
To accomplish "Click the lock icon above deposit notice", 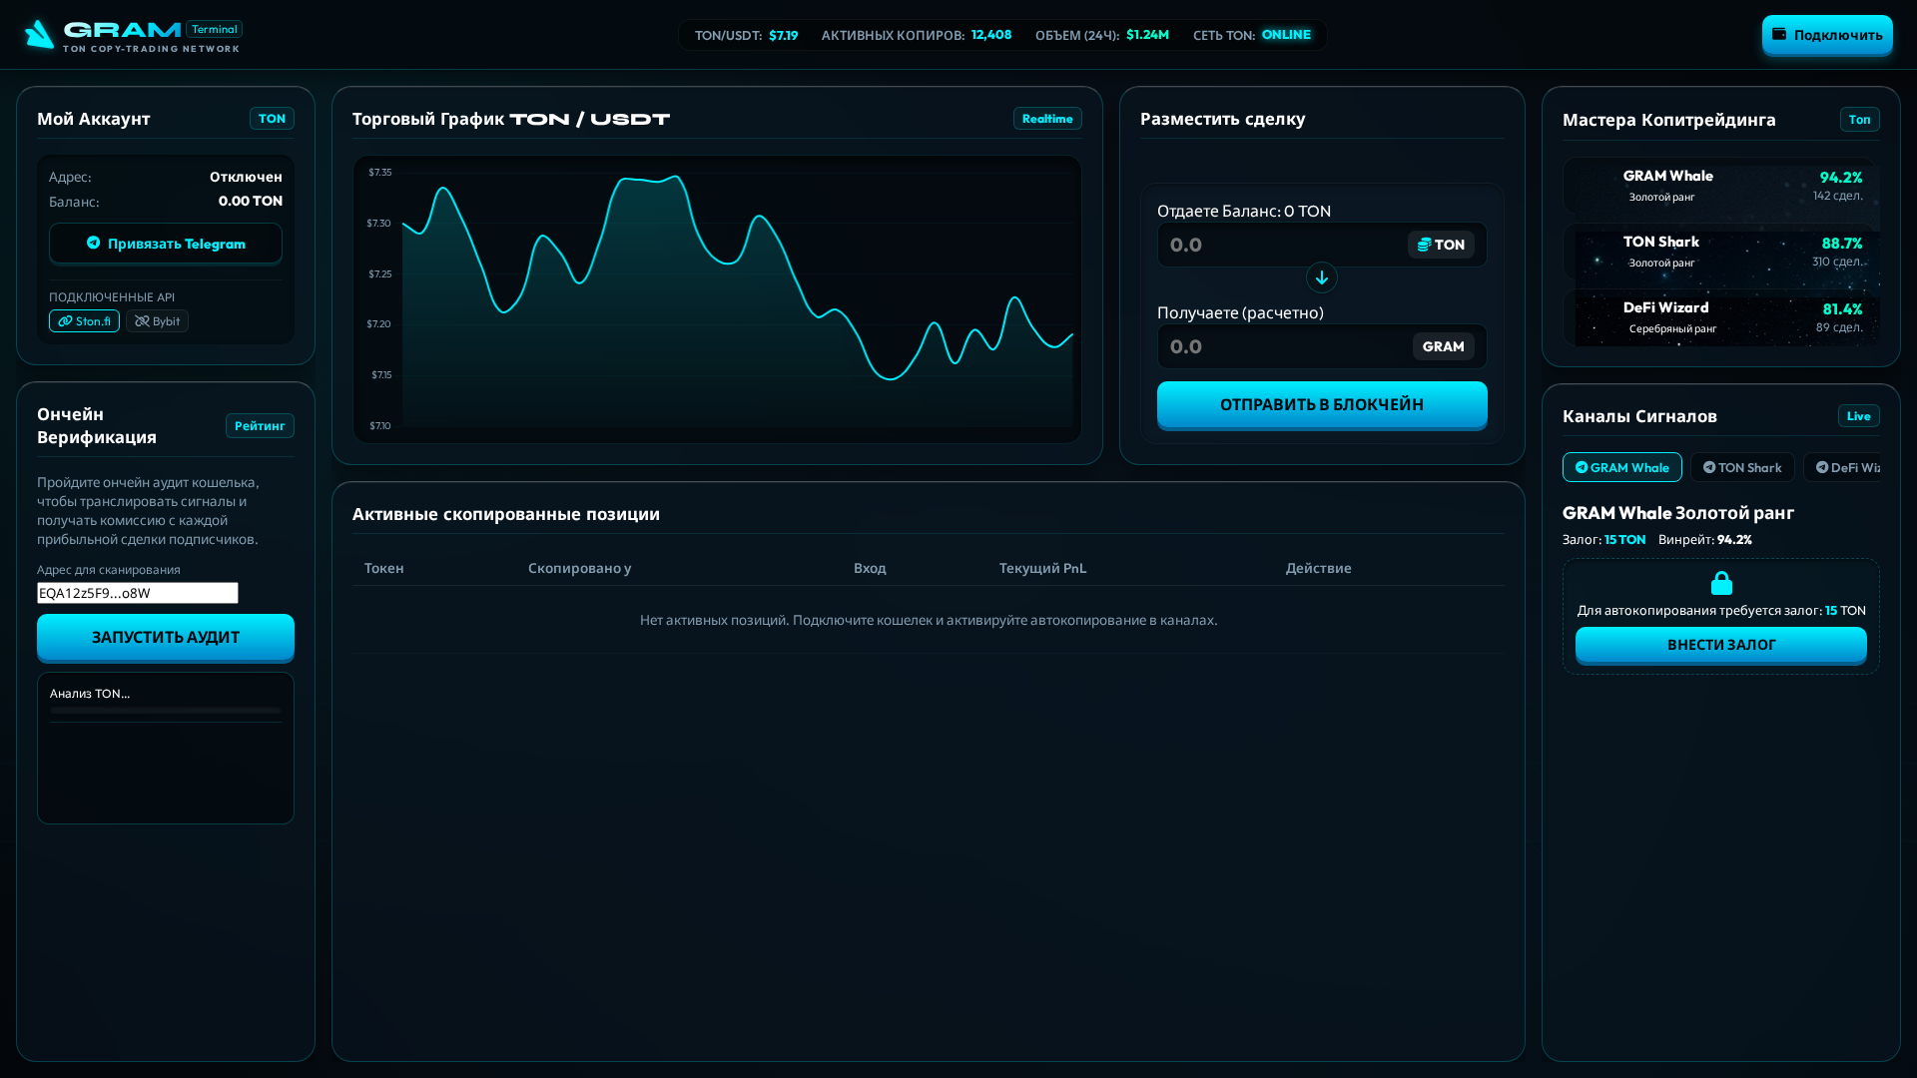I will pos(1721,583).
